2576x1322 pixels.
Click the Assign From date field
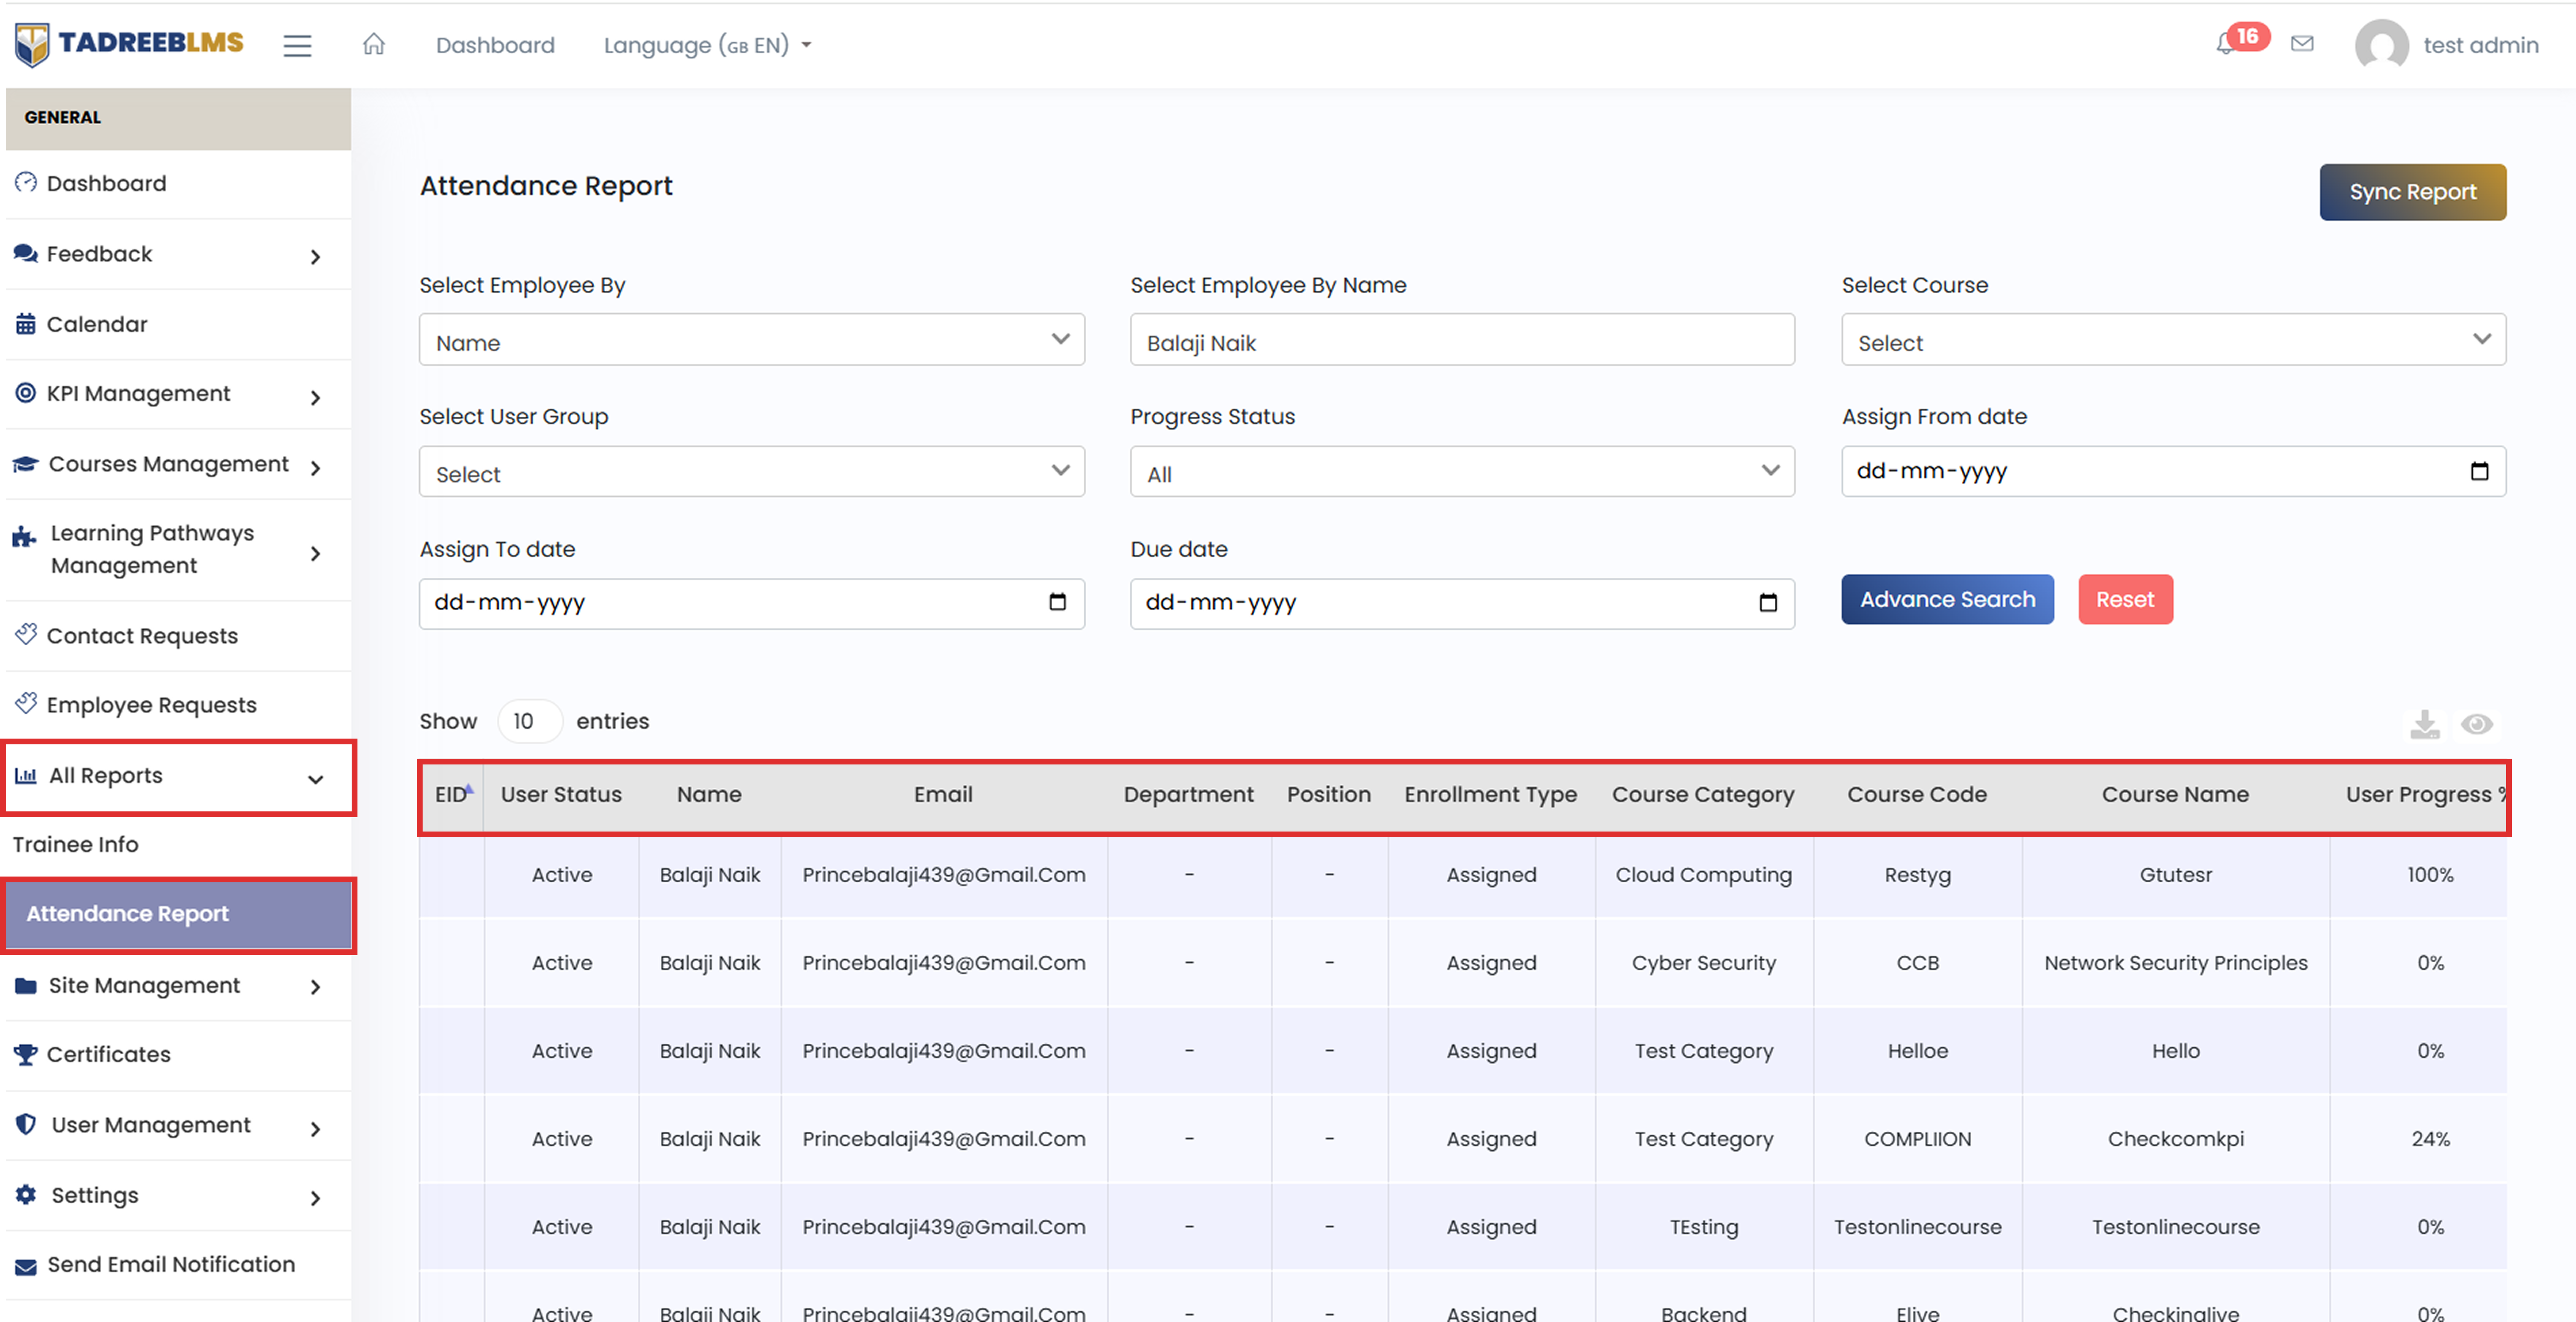point(2173,472)
